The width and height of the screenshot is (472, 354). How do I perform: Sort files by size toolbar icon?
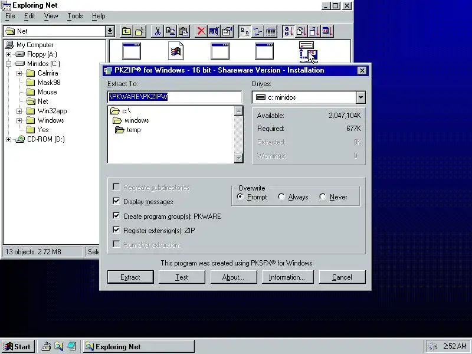tap(314, 31)
